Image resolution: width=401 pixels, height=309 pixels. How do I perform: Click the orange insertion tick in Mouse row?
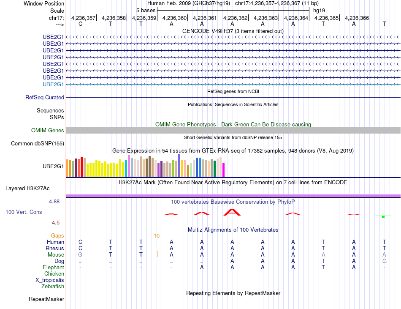coord(157,254)
